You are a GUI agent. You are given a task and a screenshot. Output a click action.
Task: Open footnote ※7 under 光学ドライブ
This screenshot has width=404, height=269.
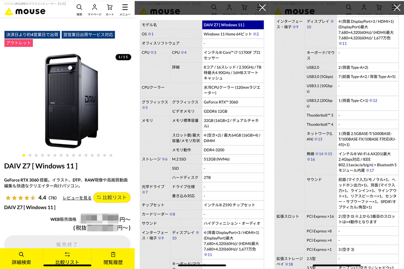click(x=145, y=192)
